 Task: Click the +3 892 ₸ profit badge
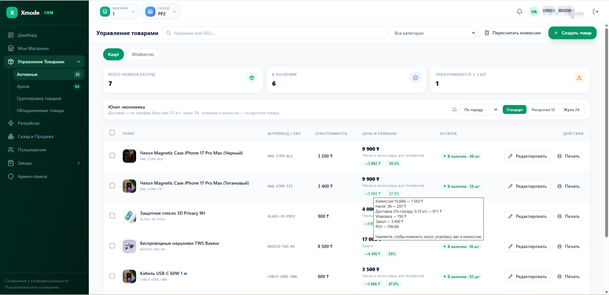(x=373, y=164)
